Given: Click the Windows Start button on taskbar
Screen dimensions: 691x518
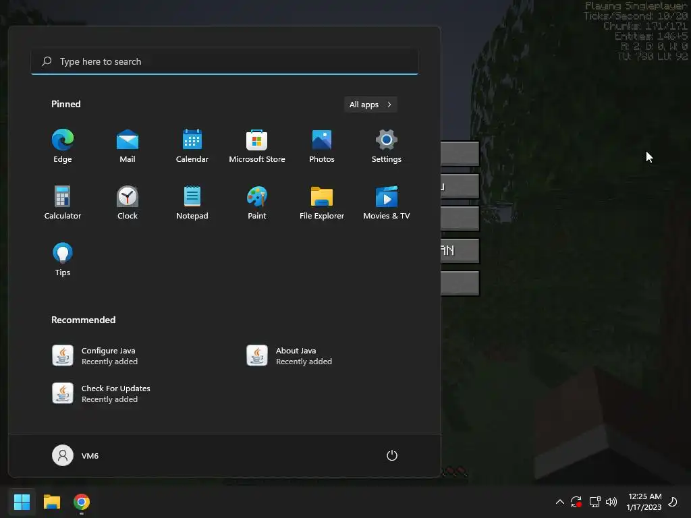Looking at the screenshot, I should (22, 502).
